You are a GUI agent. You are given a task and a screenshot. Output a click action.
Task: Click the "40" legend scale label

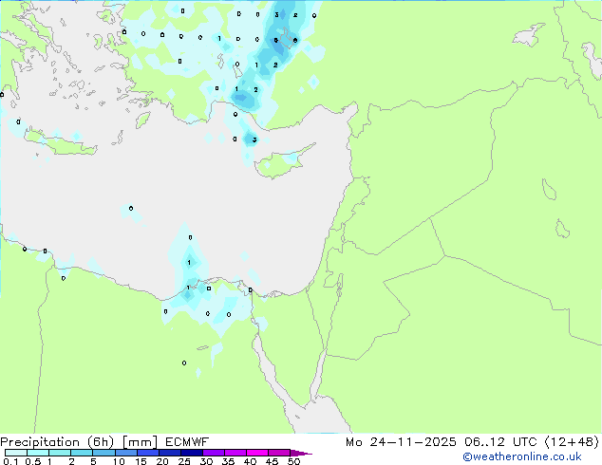(x=250, y=461)
